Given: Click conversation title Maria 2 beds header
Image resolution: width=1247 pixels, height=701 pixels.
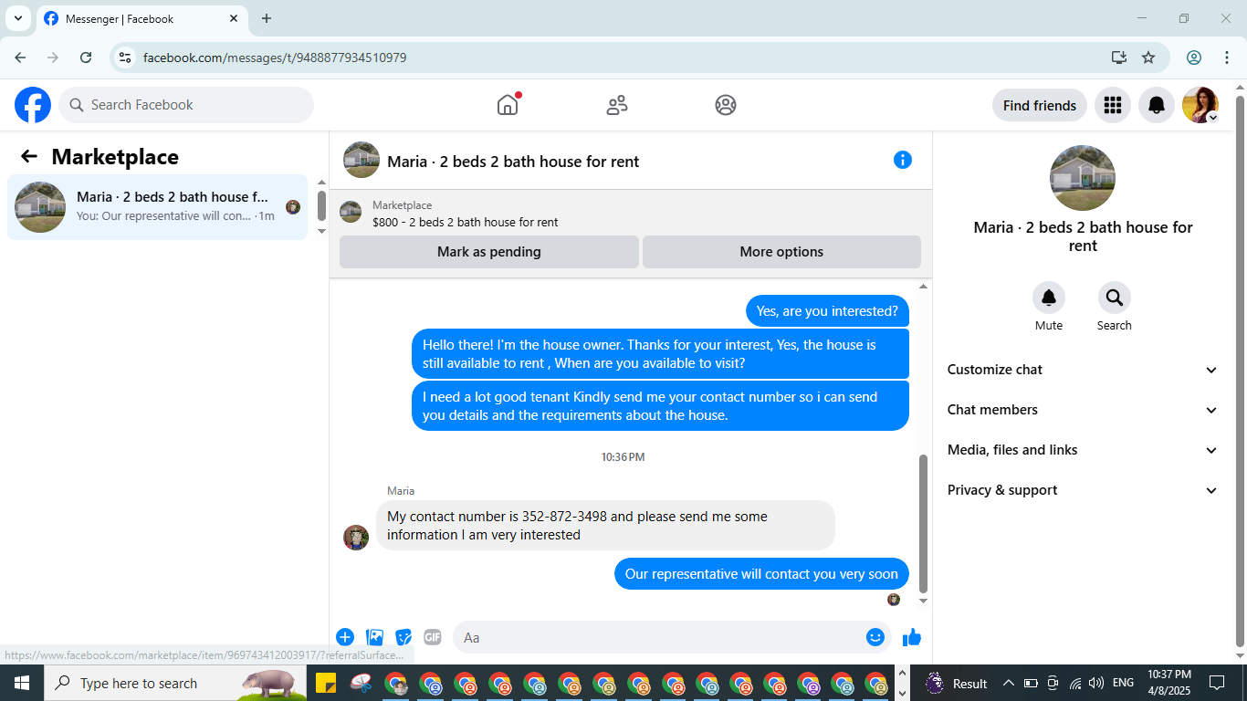Looking at the screenshot, I should click(x=513, y=162).
